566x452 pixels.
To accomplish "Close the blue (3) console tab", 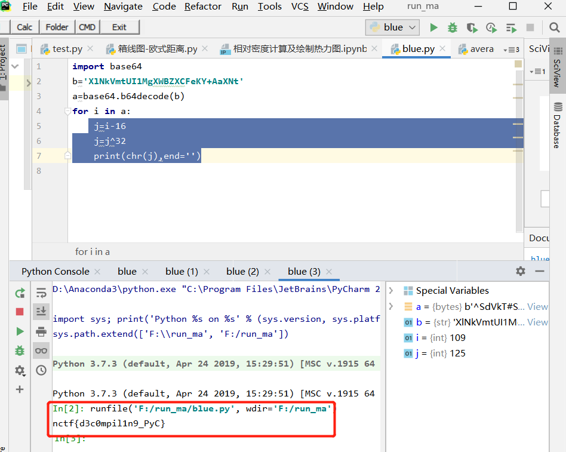I will tap(329, 272).
